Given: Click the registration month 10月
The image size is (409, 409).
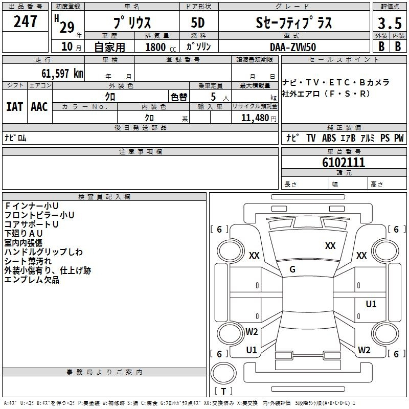Looking at the screenshot, I should (x=71, y=47).
